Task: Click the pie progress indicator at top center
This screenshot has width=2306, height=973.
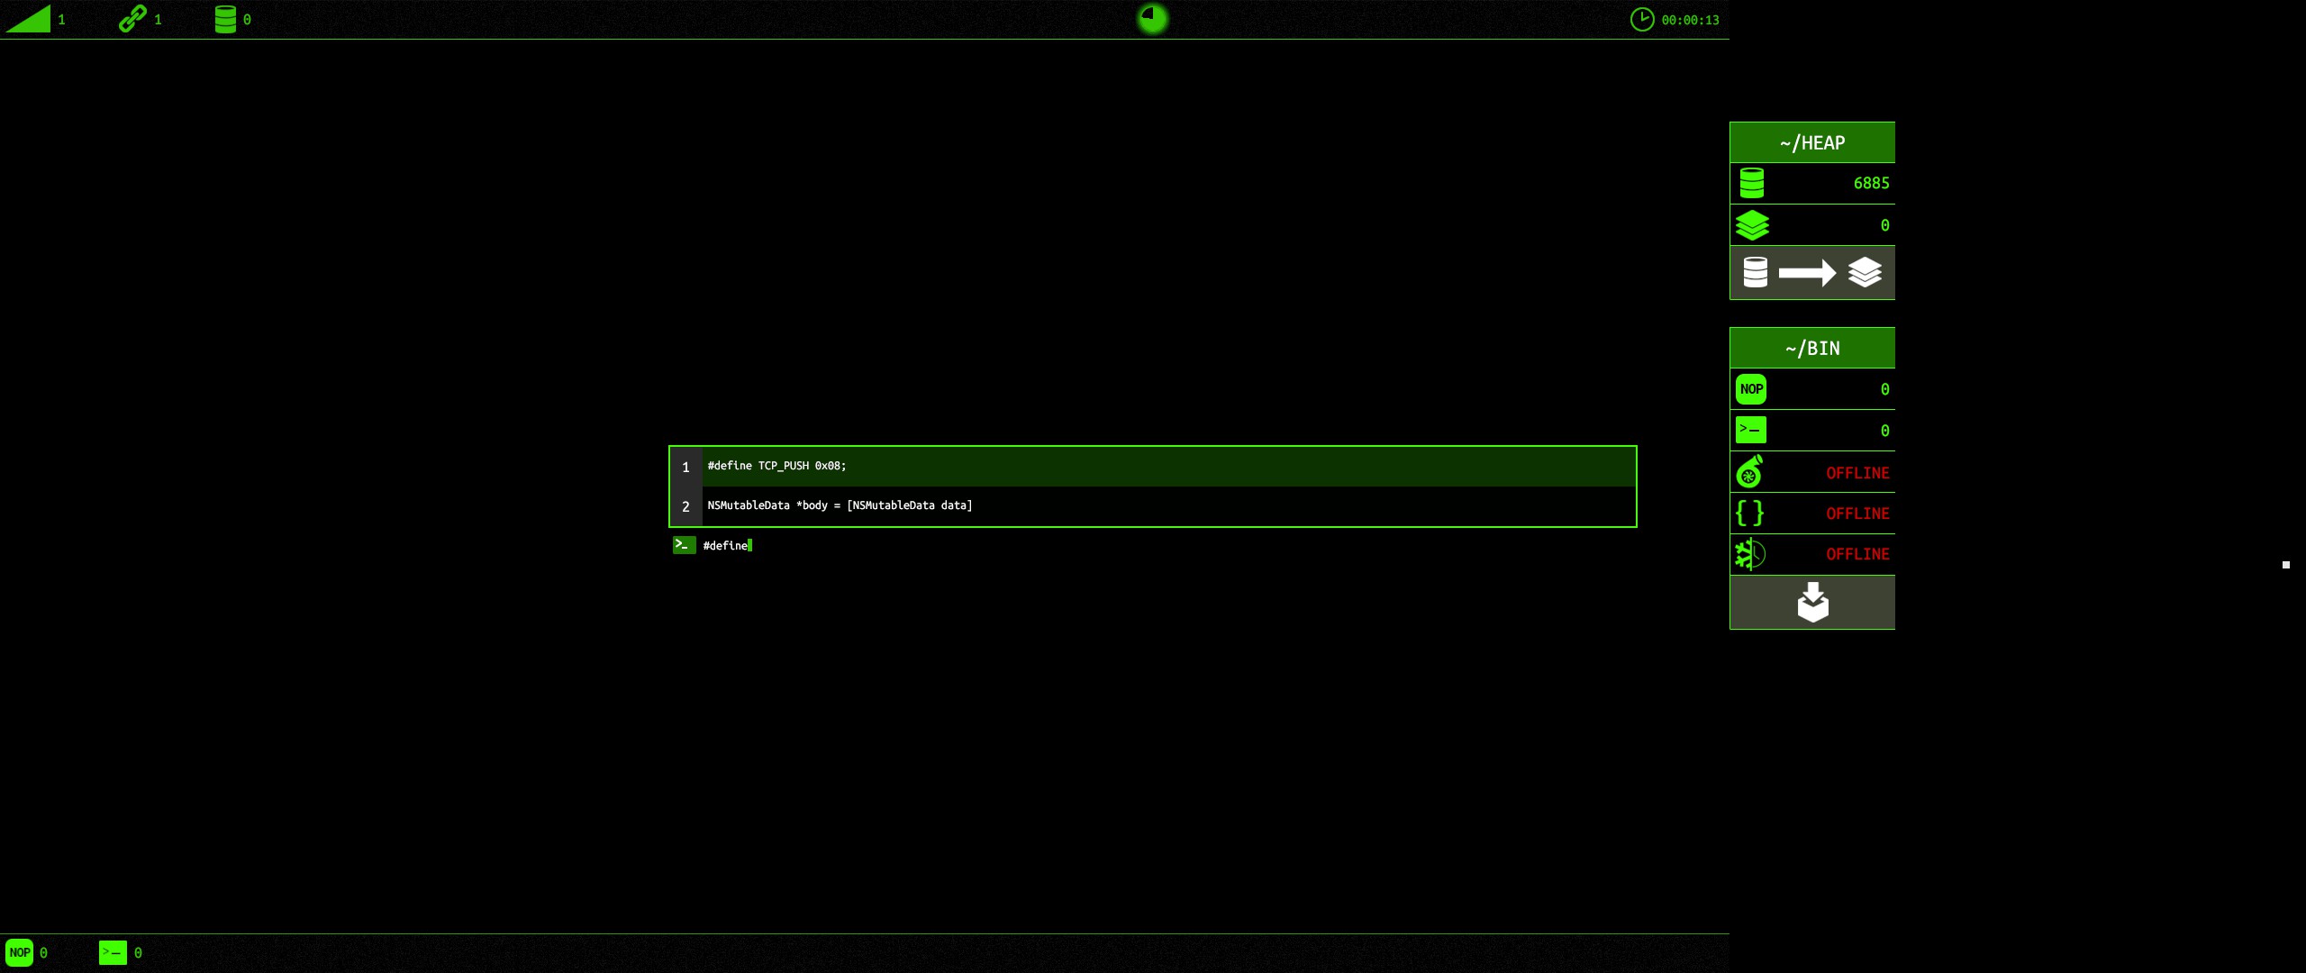Action: (x=1152, y=18)
